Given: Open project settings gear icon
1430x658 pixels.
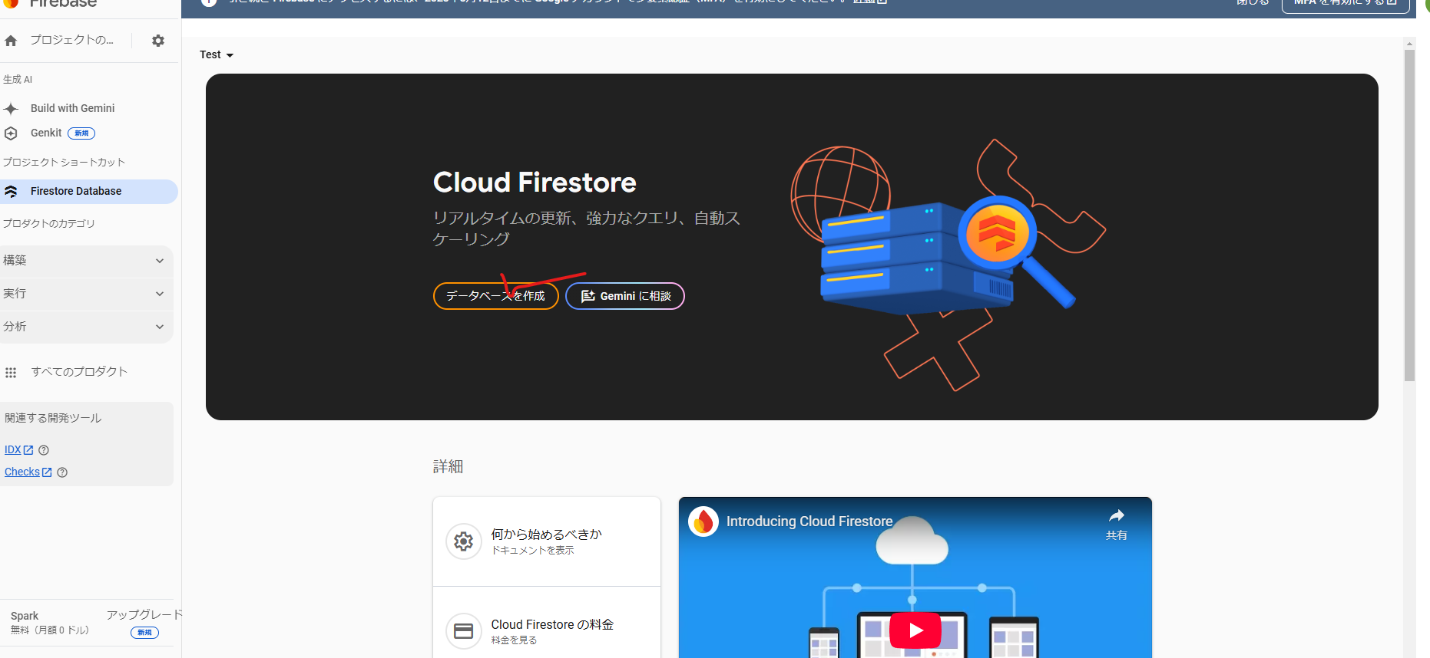Looking at the screenshot, I should 158,41.
